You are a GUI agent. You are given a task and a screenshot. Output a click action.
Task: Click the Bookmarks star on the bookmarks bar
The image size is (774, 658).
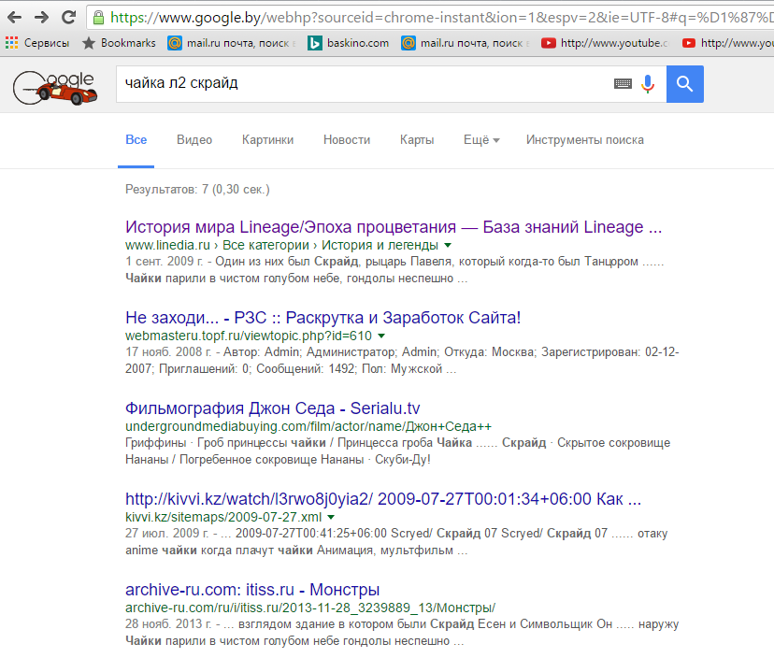(x=89, y=42)
